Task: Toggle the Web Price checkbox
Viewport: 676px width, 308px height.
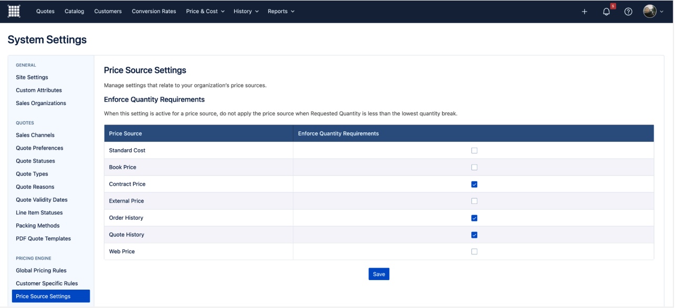Action: [x=474, y=252]
